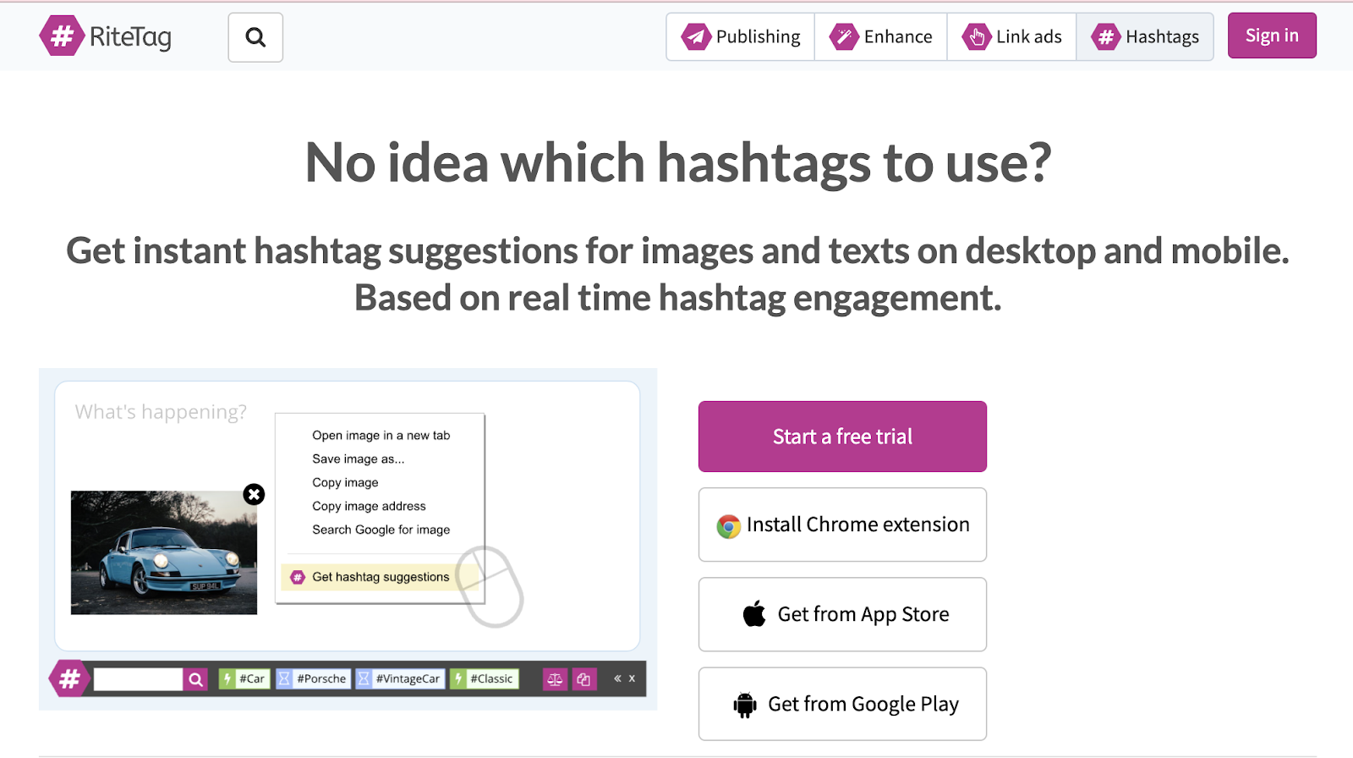Get from Google Play button

(x=842, y=704)
